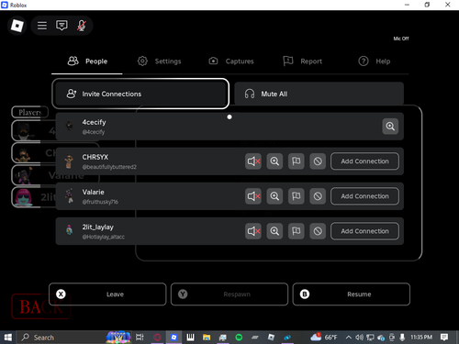The width and height of the screenshot is (459, 344).
Task: Click Valarie's avatar thumbnail in list
Action: 70,196
